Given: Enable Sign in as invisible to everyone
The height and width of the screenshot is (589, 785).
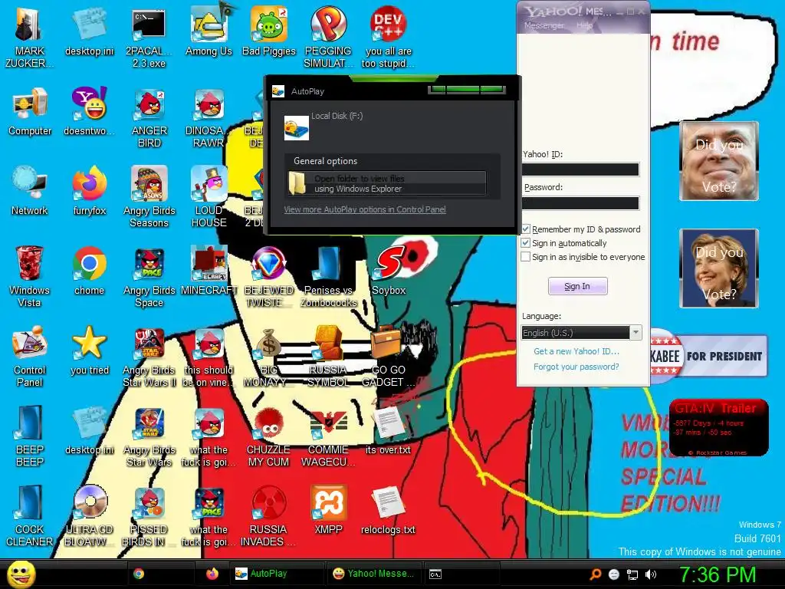Looking at the screenshot, I should [x=526, y=257].
